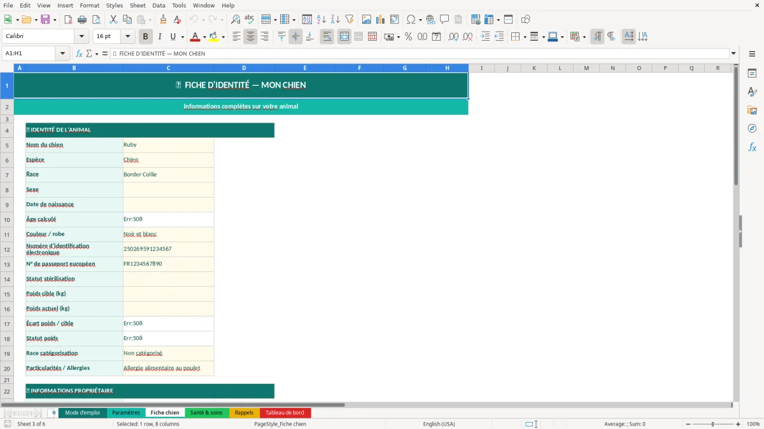Switch to Mode d'emploi sheet tab

point(83,412)
